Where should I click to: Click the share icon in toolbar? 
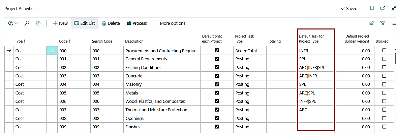pos(372,23)
